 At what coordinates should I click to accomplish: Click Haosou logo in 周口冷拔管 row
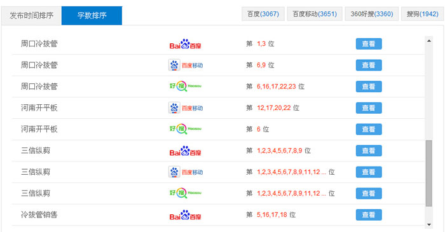click(x=186, y=86)
